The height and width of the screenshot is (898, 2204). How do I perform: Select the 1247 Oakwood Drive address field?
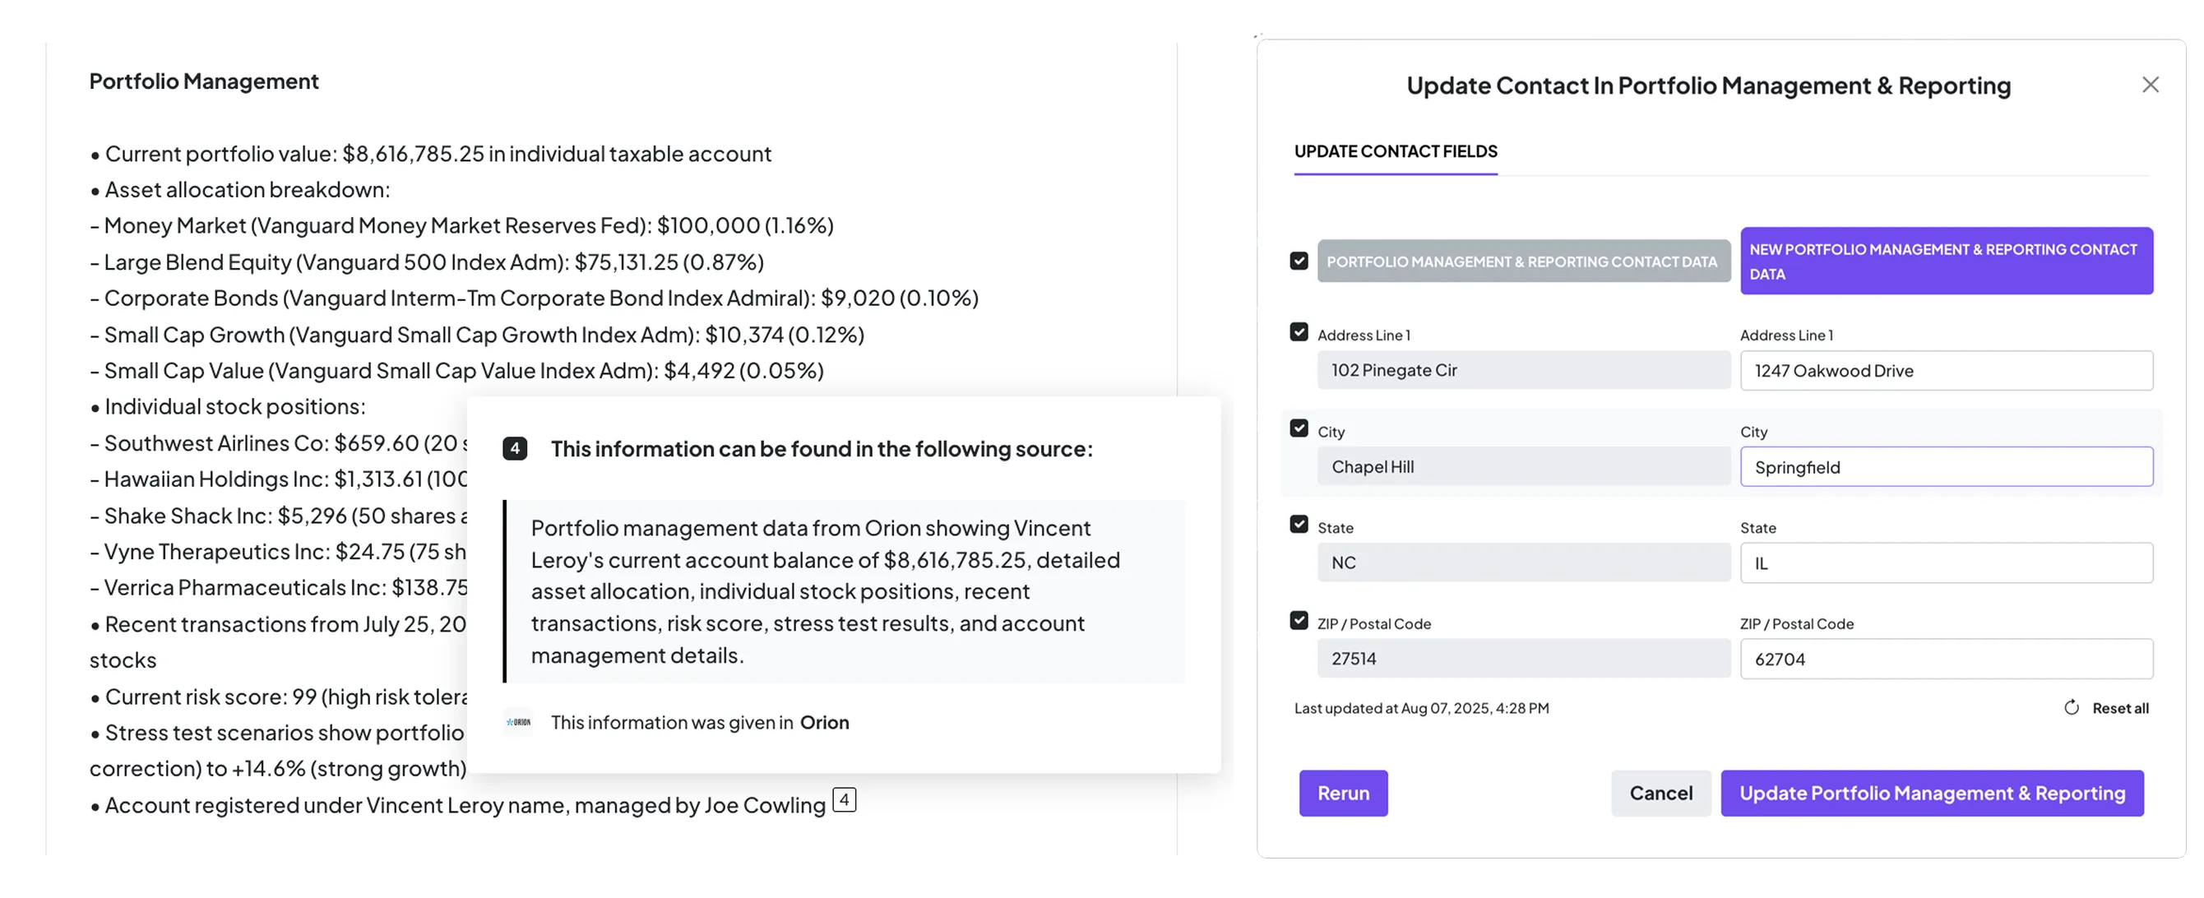point(1946,370)
